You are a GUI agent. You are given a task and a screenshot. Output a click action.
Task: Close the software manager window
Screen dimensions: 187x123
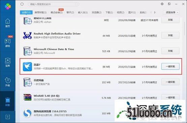(x=183, y=4)
